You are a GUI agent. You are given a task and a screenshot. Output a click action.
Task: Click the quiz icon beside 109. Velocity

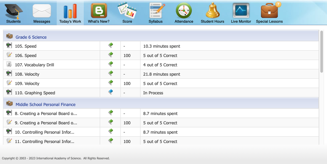9,83
